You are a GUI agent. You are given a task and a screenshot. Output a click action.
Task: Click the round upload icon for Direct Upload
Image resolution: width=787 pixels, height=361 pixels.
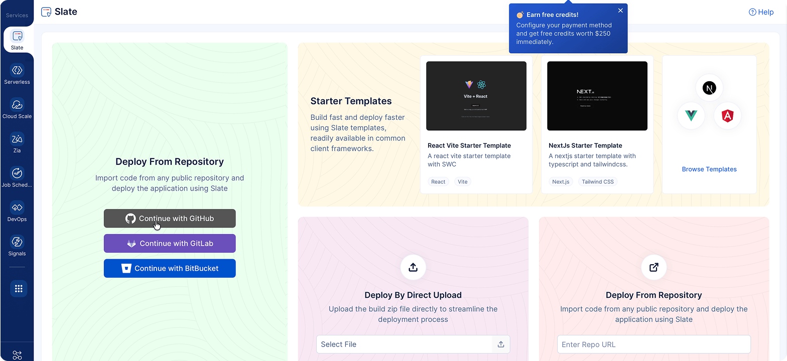pos(413,267)
